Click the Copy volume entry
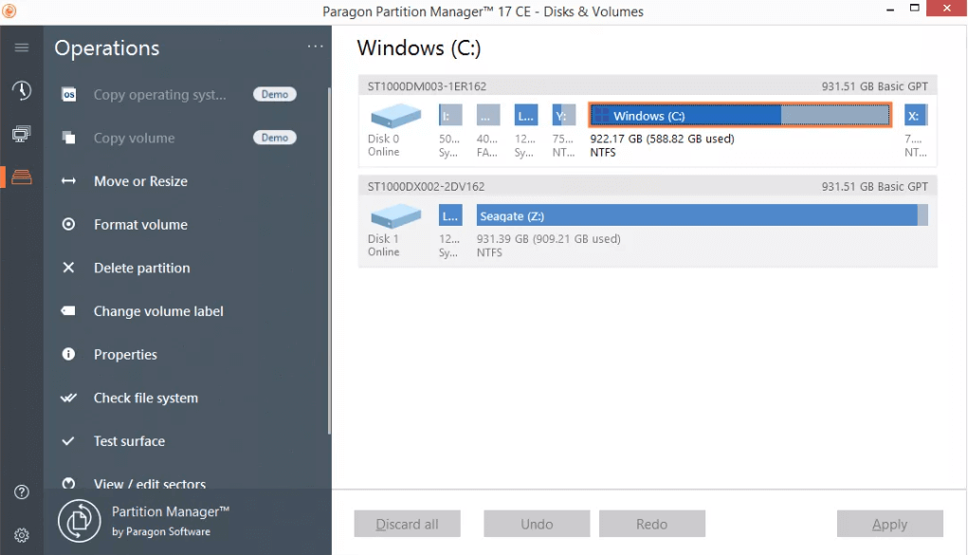The height and width of the screenshot is (555, 968). tap(134, 138)
